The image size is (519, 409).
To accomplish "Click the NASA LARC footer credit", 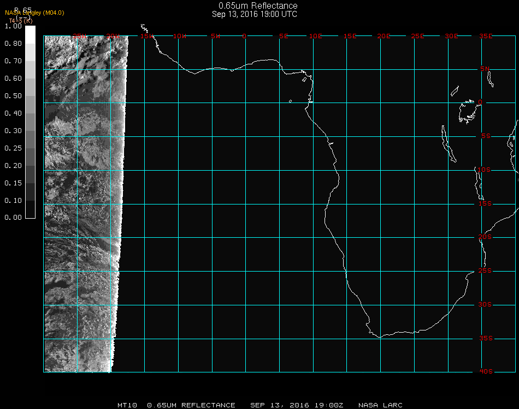I will tap(380, 405).
